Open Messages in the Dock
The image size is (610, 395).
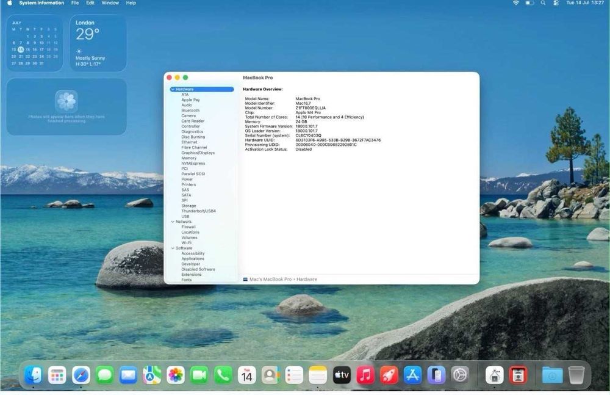pos(105,375)
